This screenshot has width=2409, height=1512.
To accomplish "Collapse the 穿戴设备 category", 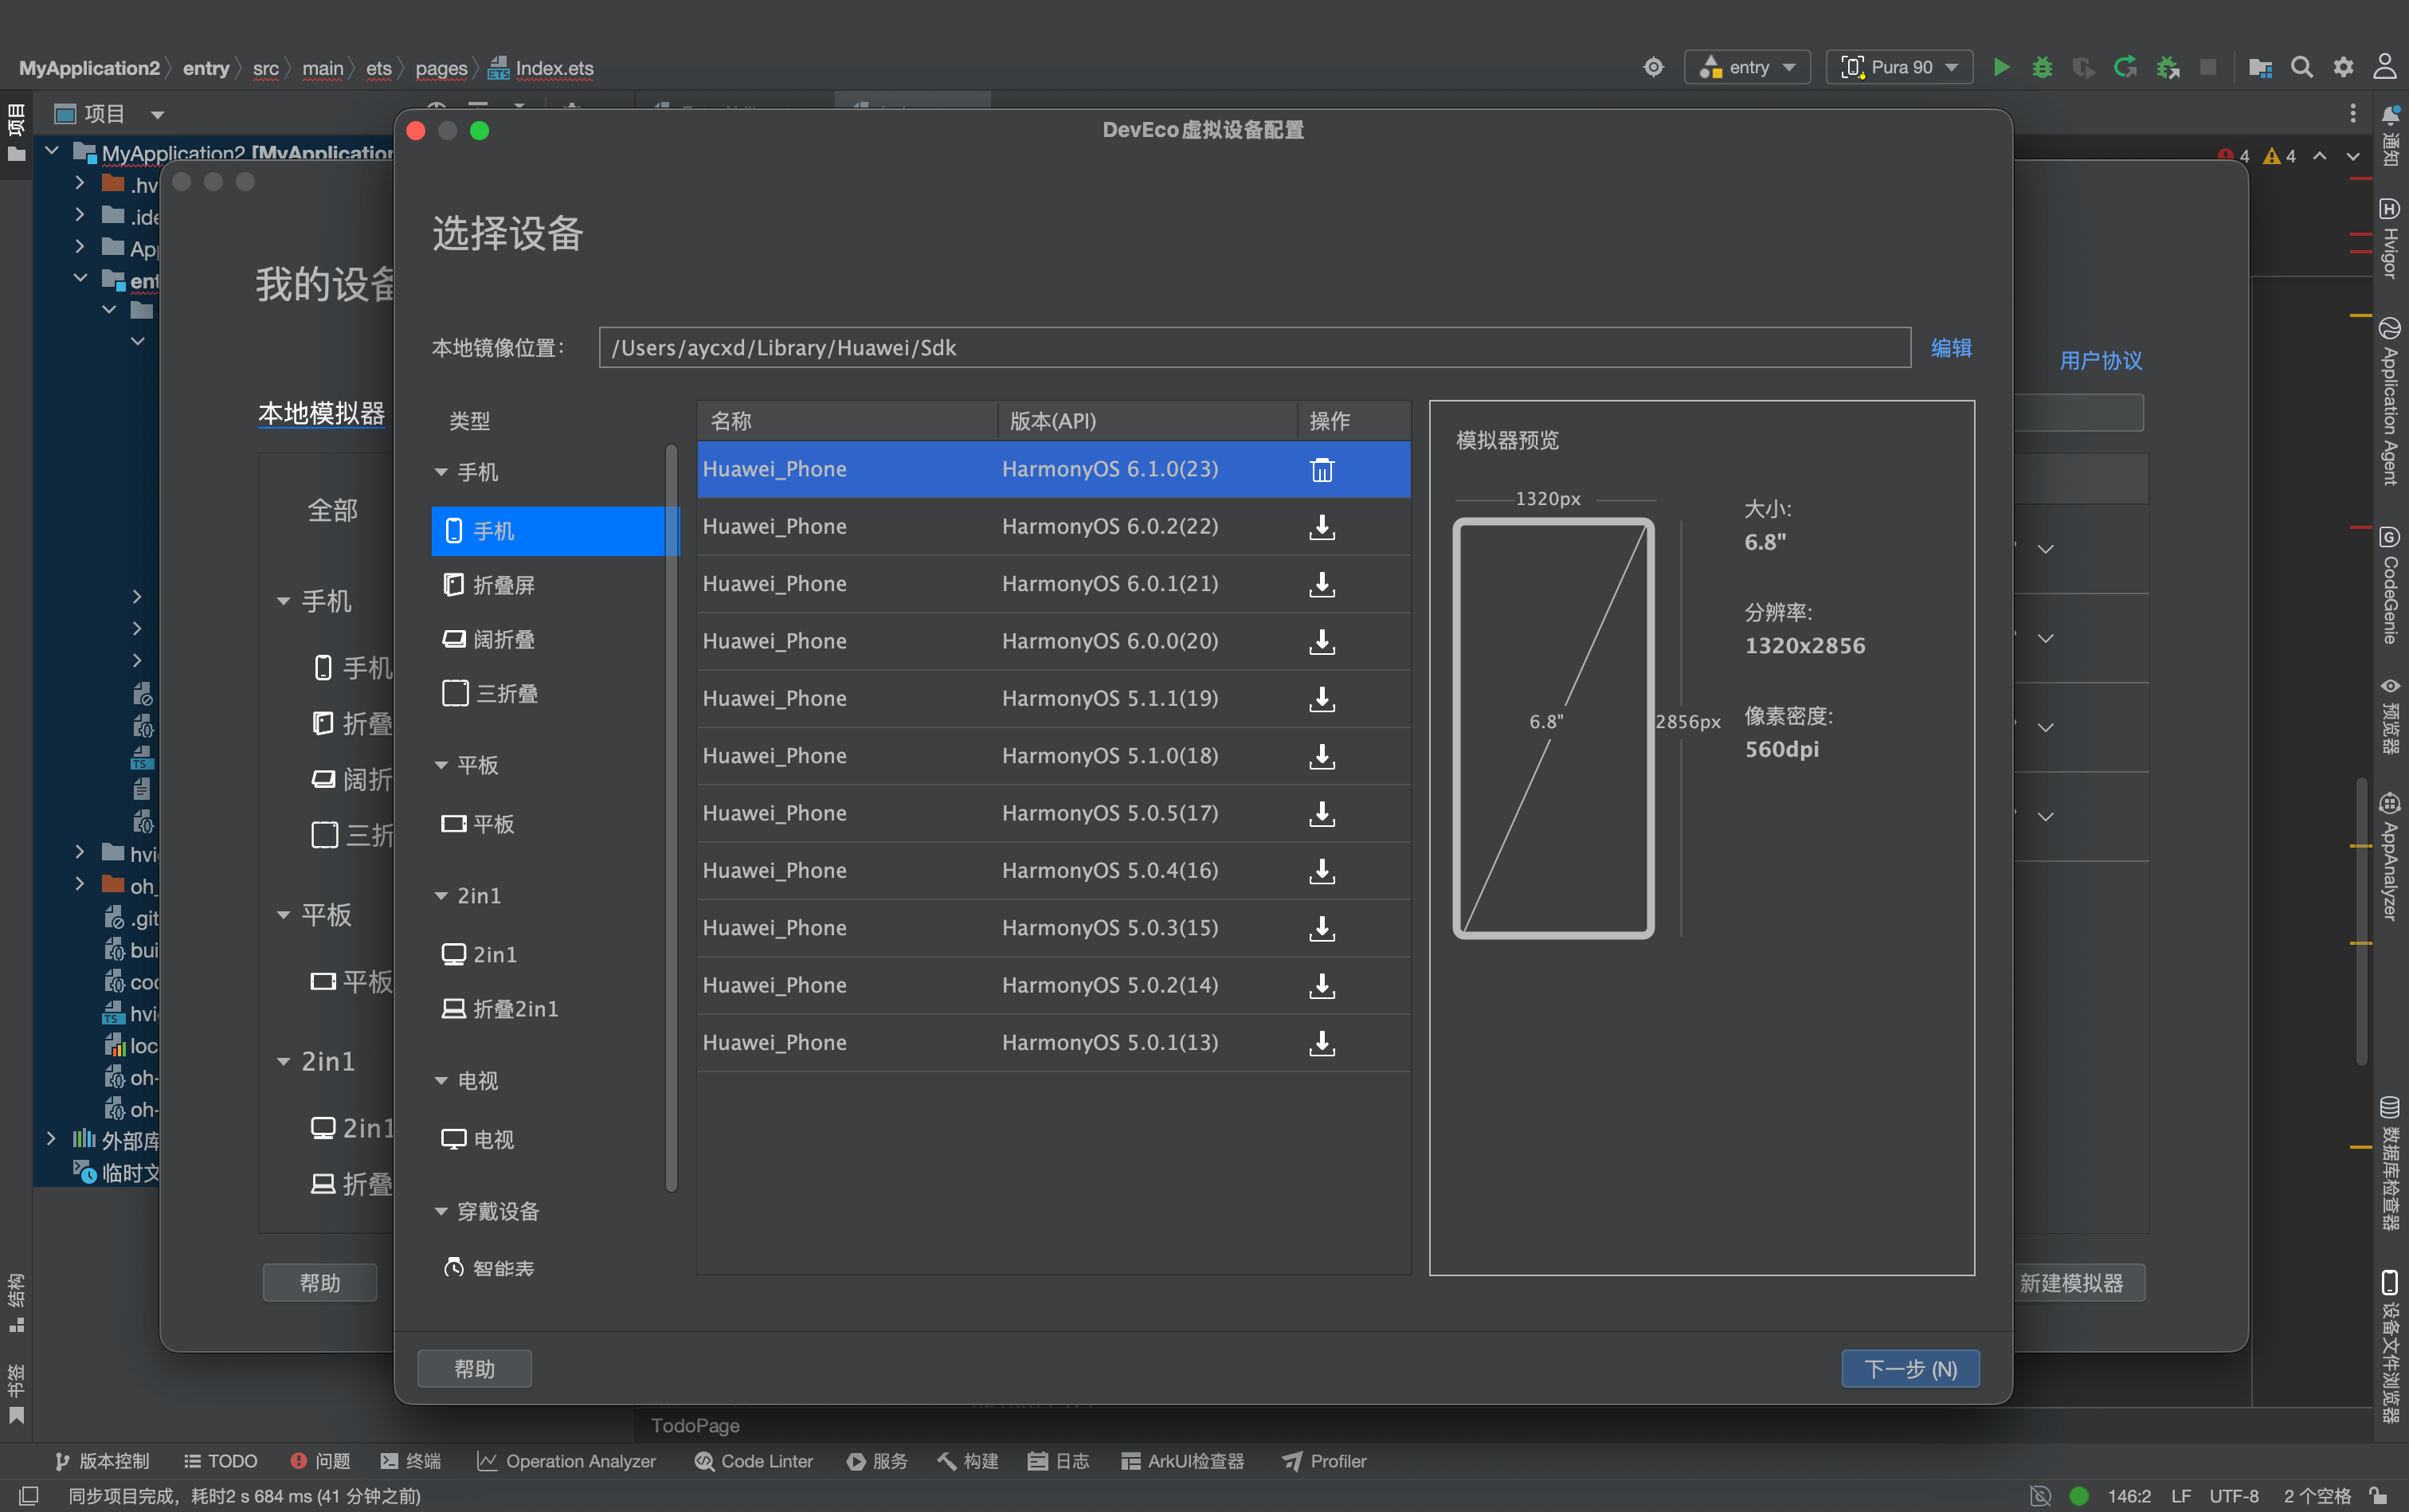I will 441,1212.
